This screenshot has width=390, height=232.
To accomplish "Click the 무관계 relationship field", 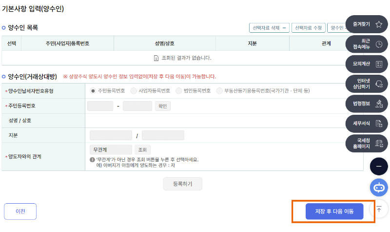I will click(111, 150).
